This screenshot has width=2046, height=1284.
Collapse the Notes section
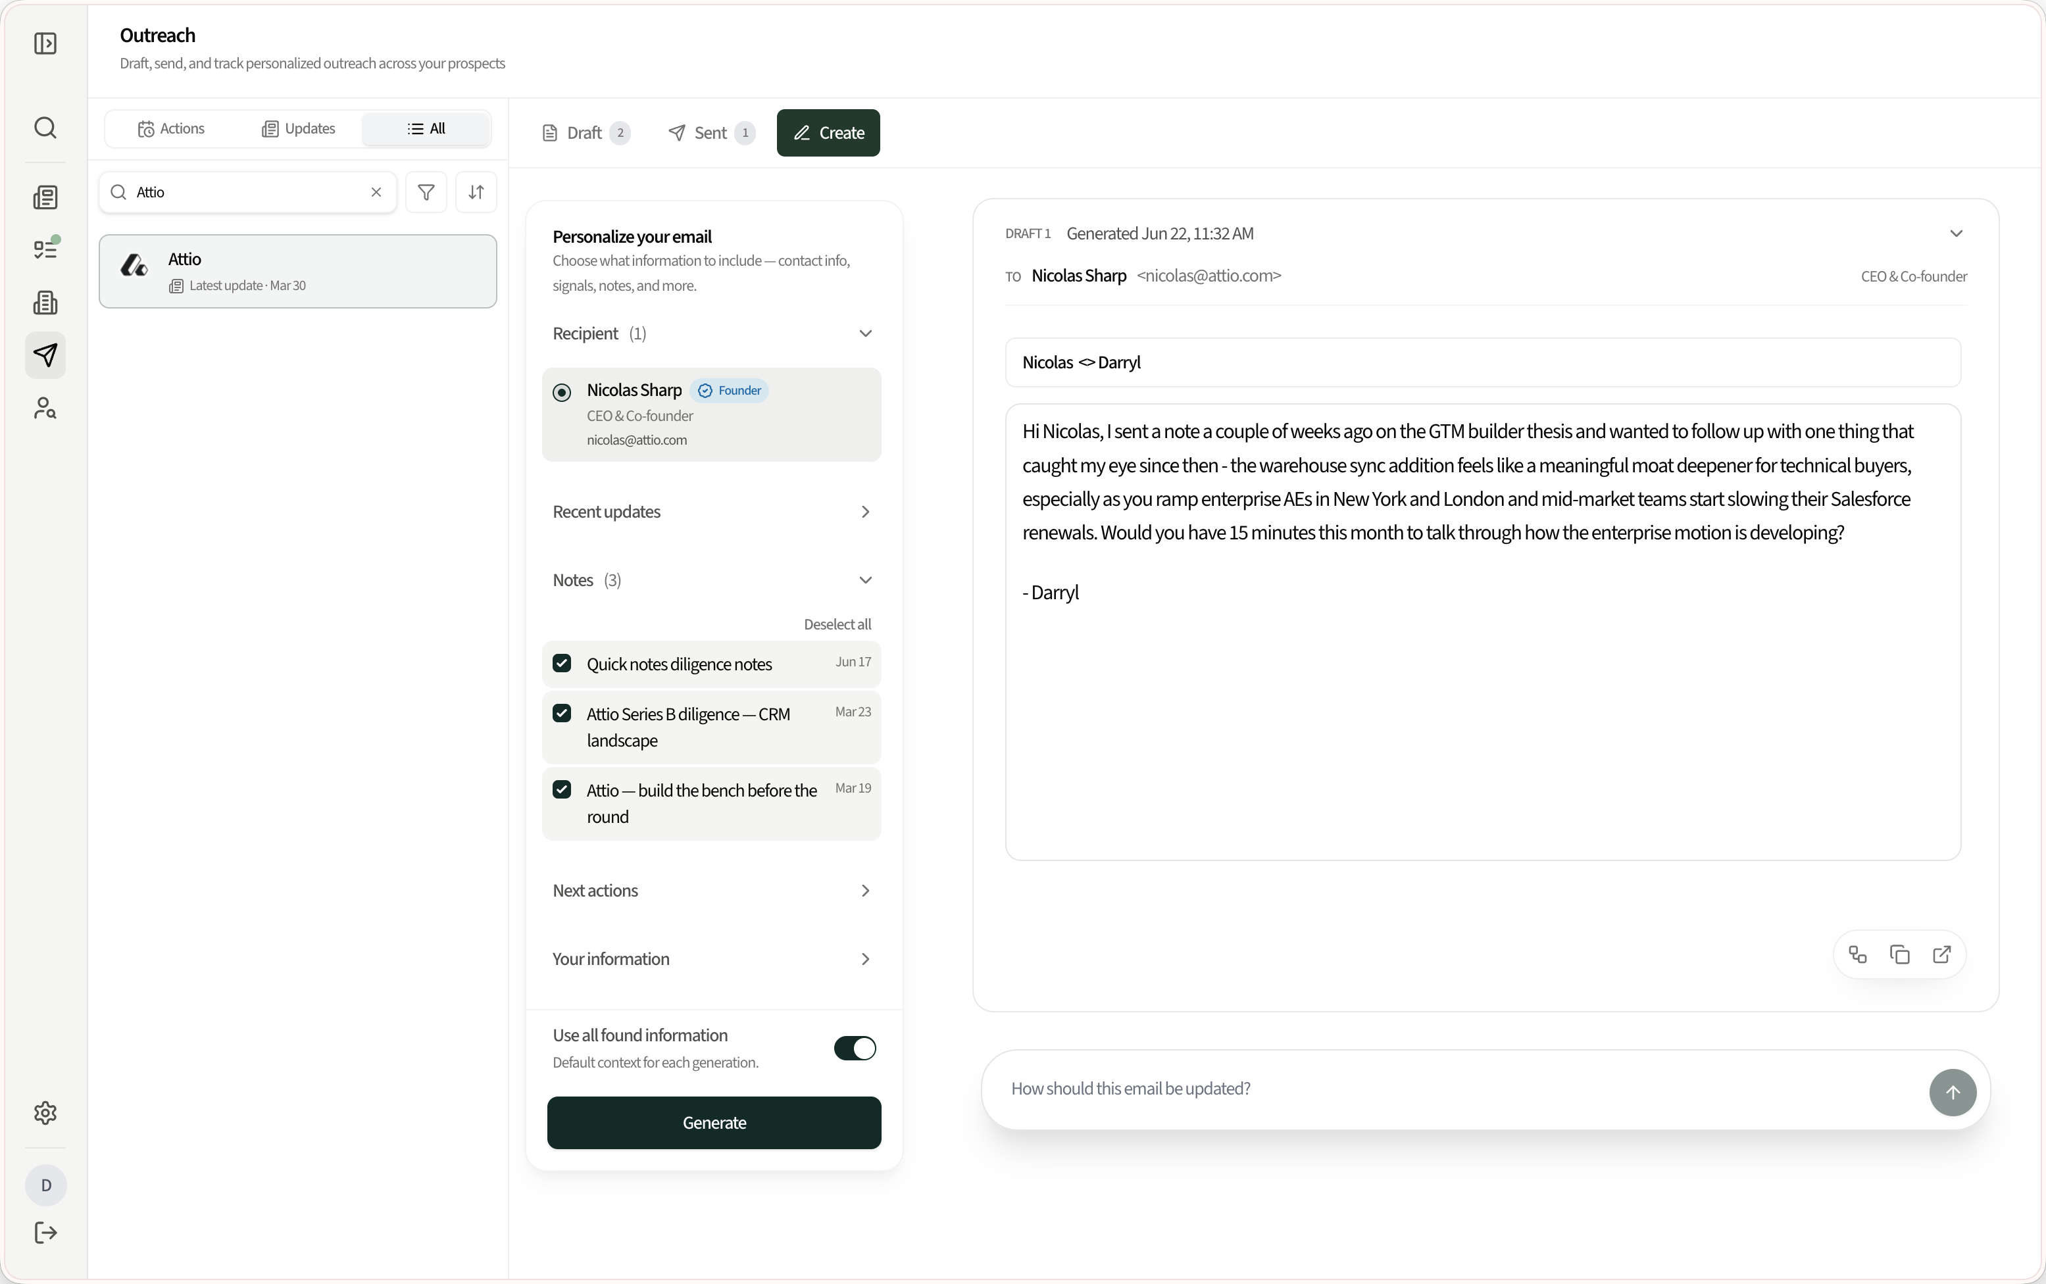tap(864, 580)
